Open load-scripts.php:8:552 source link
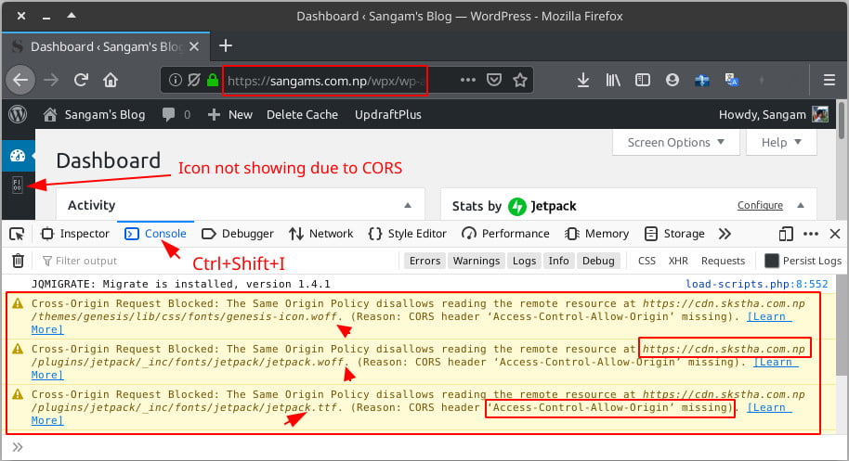This screenshot has width=849, height=461. 757,284
